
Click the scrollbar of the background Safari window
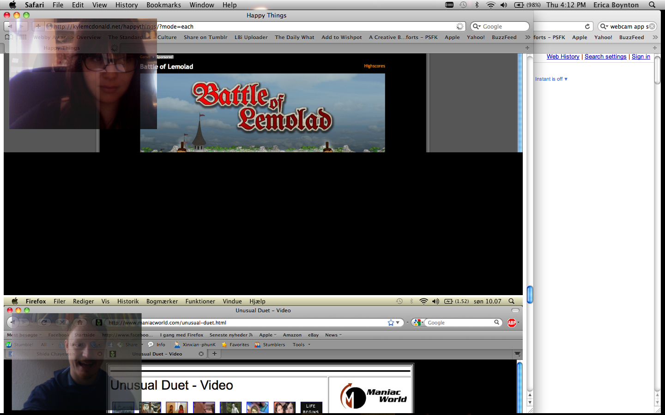[658, 69]
